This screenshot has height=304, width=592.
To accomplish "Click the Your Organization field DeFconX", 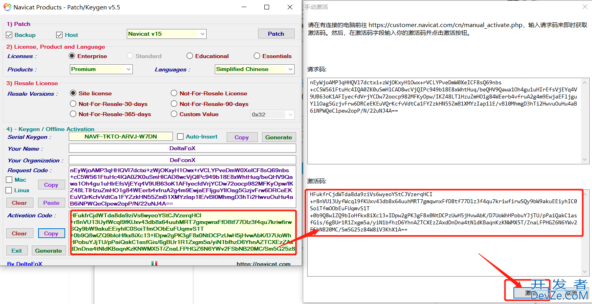I will 182,160.
